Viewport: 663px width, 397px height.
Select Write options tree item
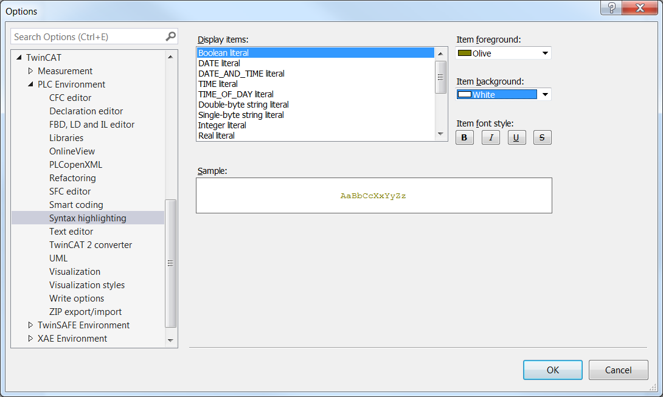click(77, 299)
